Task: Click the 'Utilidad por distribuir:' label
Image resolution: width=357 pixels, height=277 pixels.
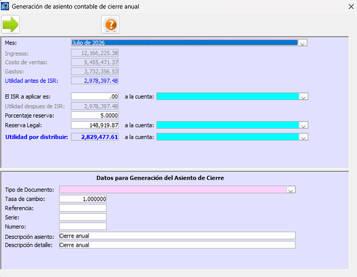Action: coord(37,137)
